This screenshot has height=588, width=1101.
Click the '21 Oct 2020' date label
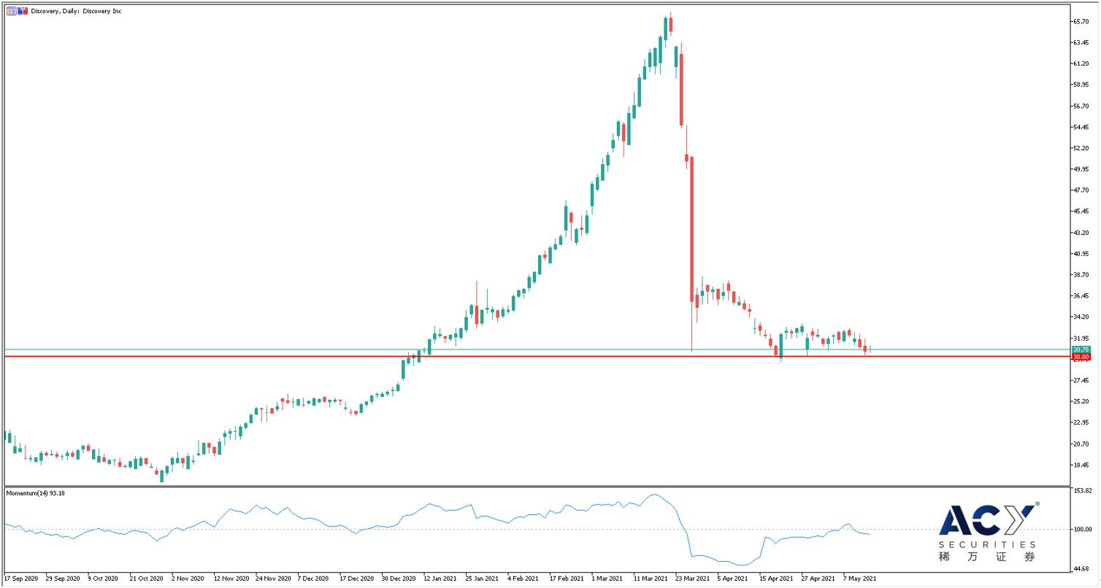pyautogui.click(x=145, y=579)
